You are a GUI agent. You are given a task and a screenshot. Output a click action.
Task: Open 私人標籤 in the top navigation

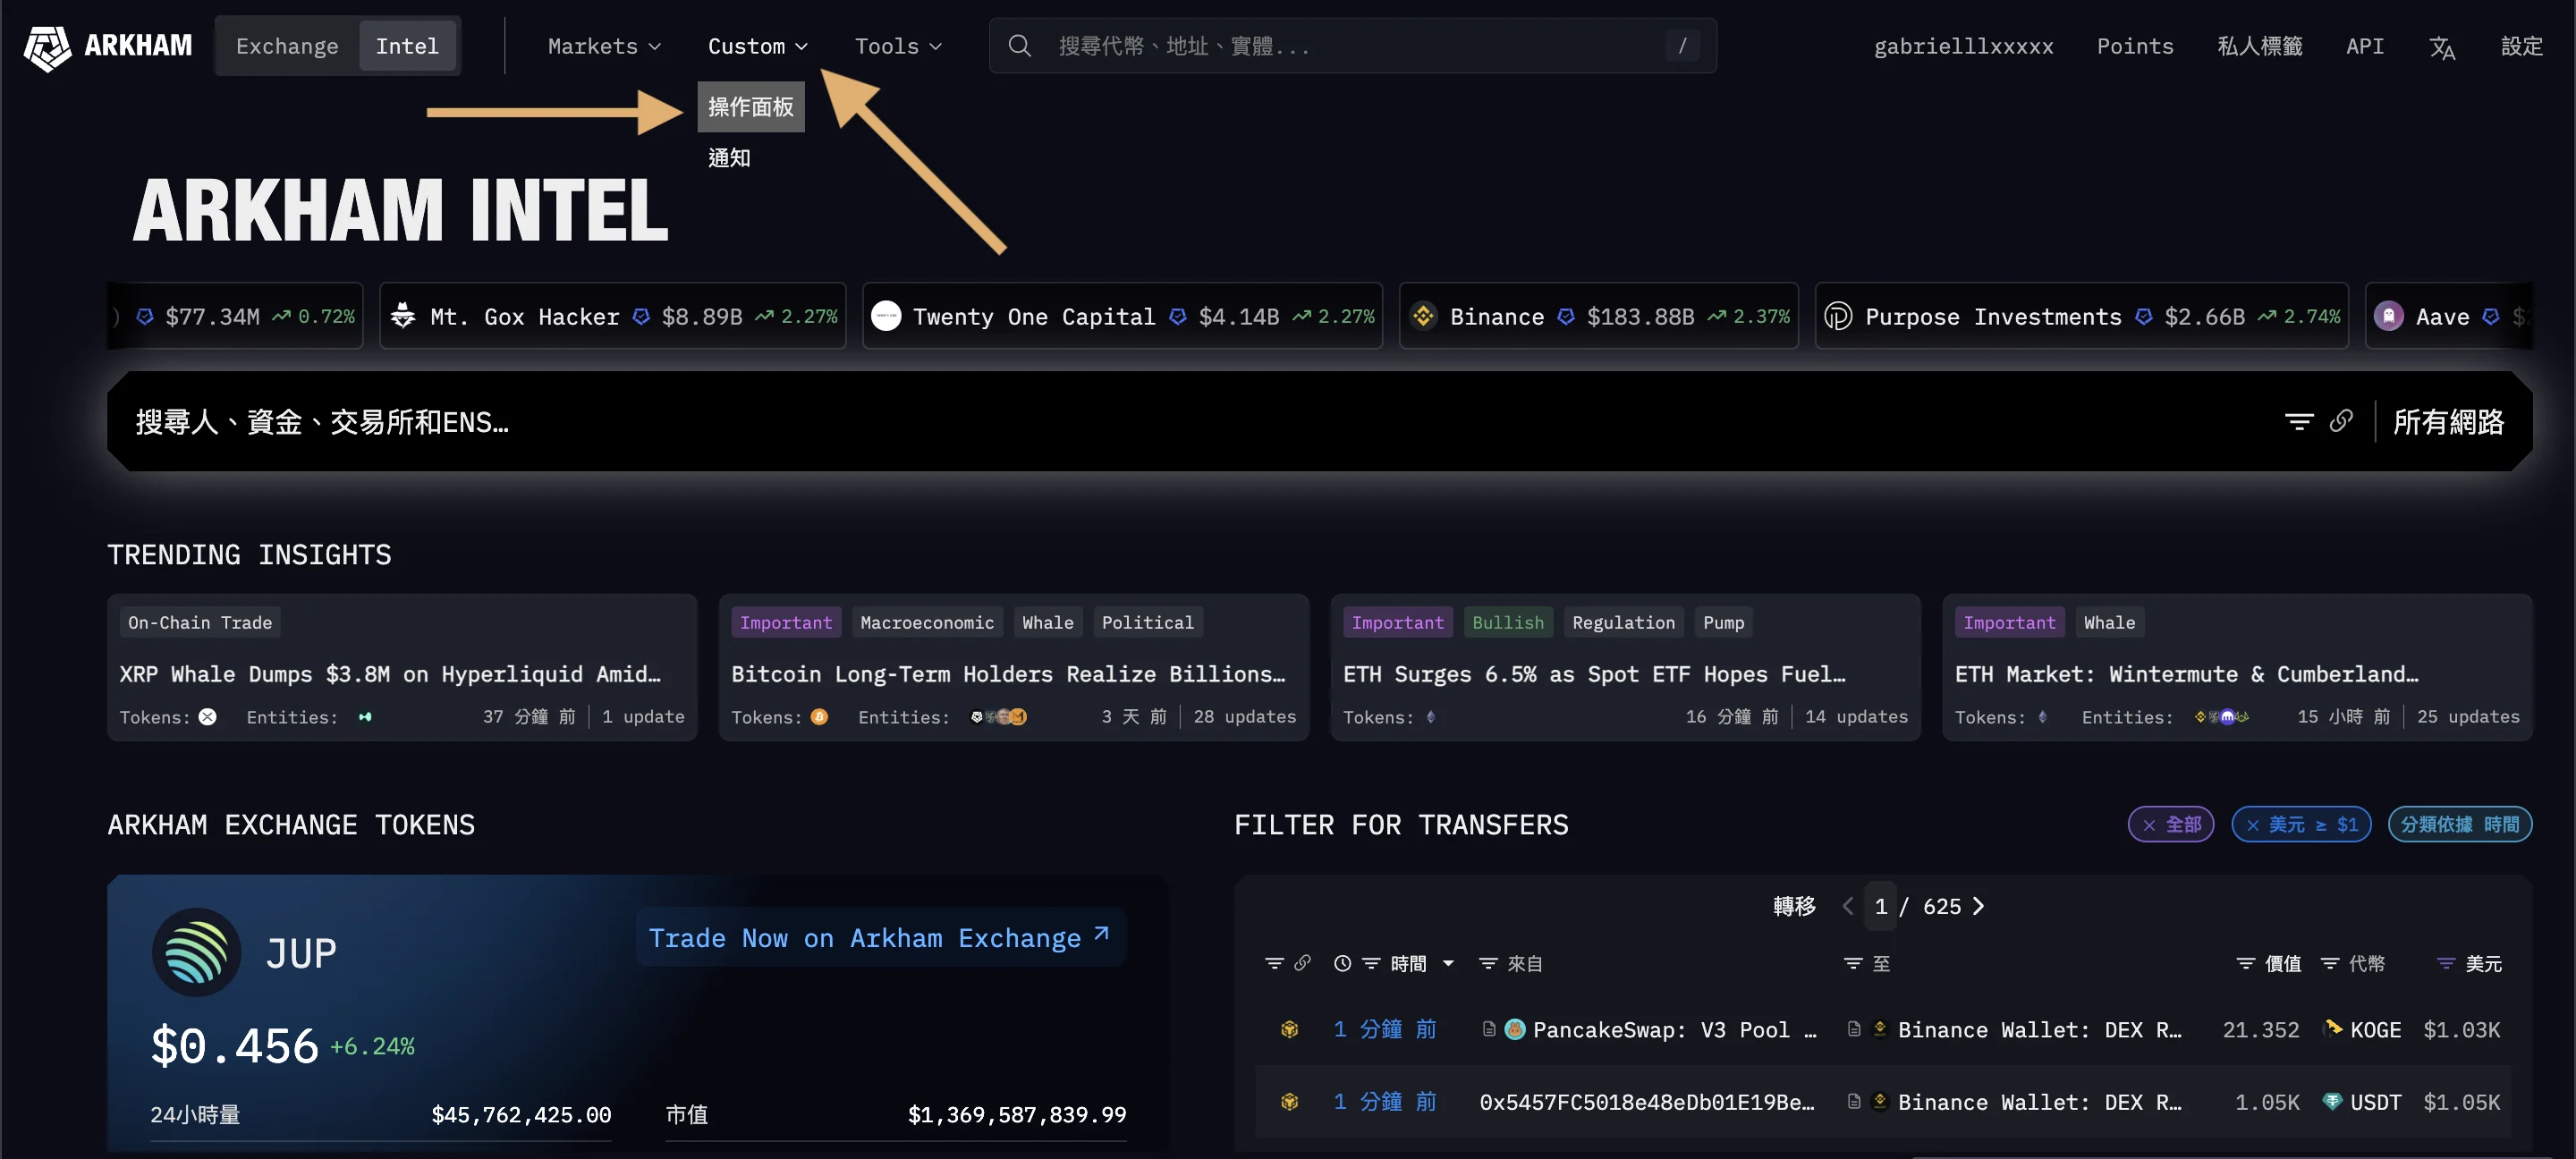point(2259,46)
